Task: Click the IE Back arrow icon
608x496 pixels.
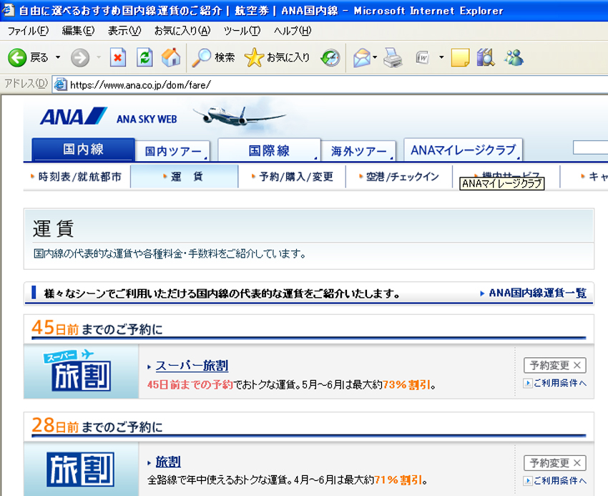Action: [x=17, y=58]
